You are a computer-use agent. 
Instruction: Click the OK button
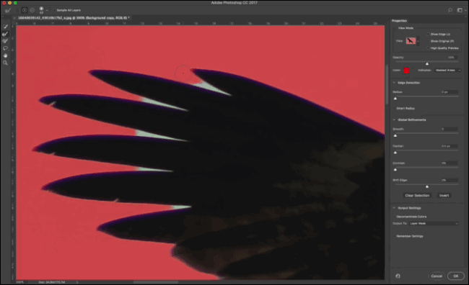(x=456, y=276)
